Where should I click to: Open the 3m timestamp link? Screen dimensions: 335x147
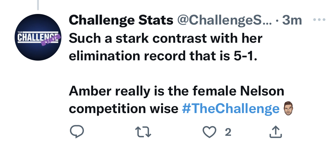(x=292, y=20)
